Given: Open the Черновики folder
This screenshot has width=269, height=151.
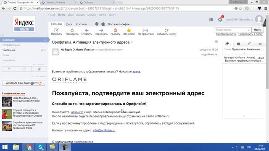Looking at the screenshot, I should 9,60.
